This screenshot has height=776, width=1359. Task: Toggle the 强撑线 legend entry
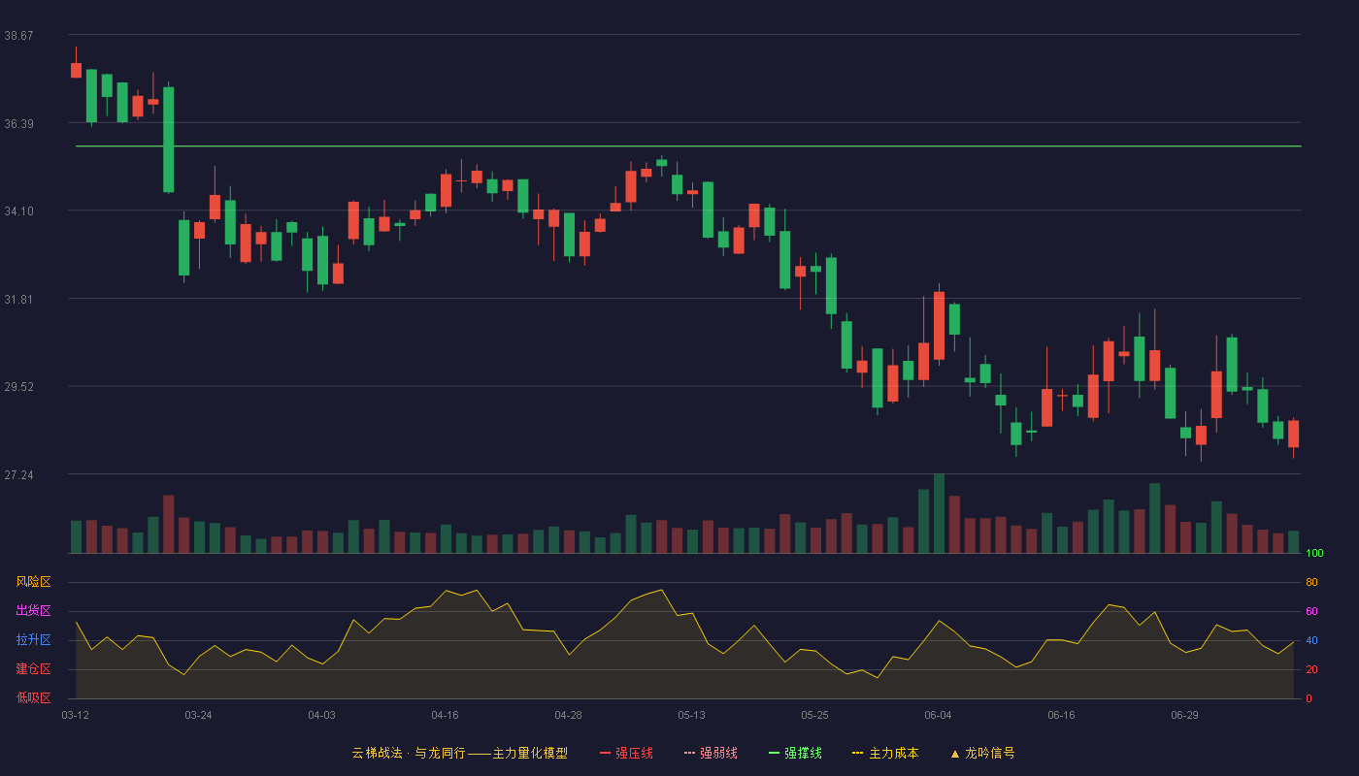(x=795, y=753)
